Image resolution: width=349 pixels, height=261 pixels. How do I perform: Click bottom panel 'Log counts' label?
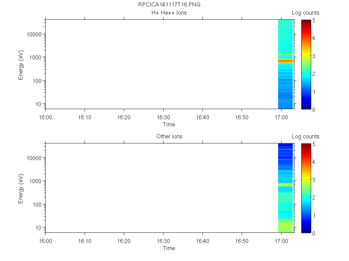306,137
